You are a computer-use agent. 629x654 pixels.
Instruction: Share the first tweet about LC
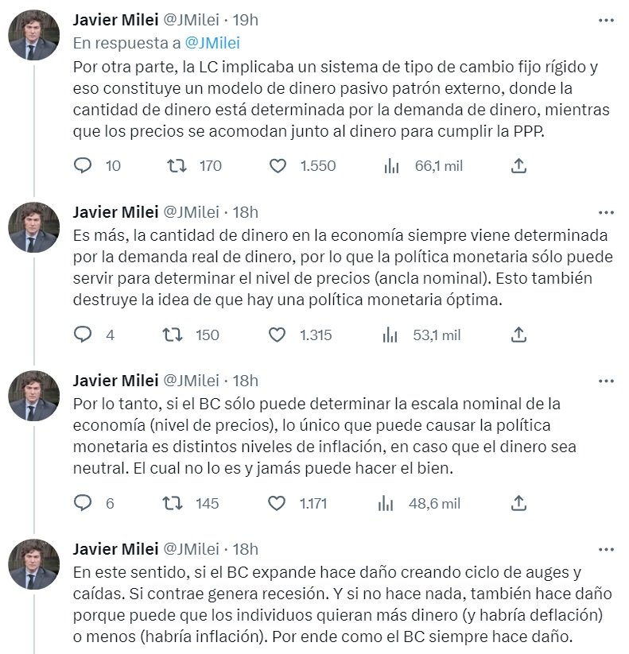[x=518, y=165]
